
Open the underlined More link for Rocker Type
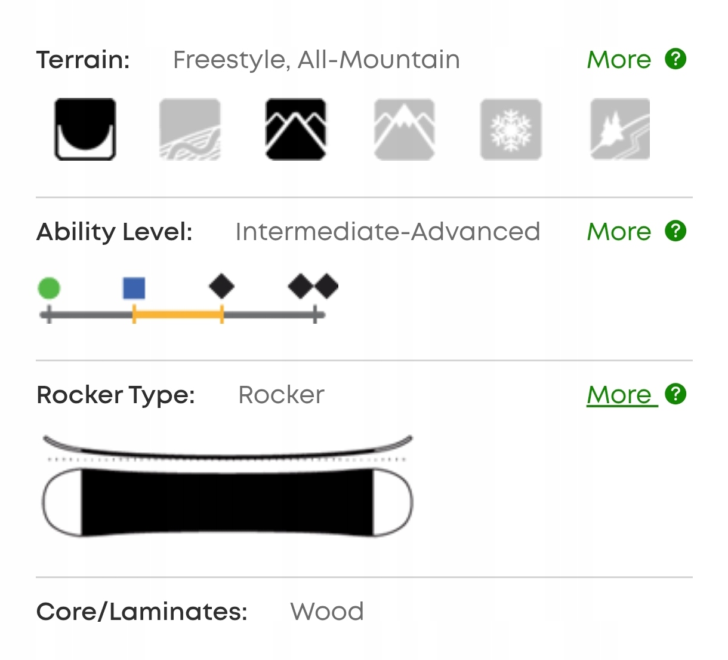click(x=619, y=395)
